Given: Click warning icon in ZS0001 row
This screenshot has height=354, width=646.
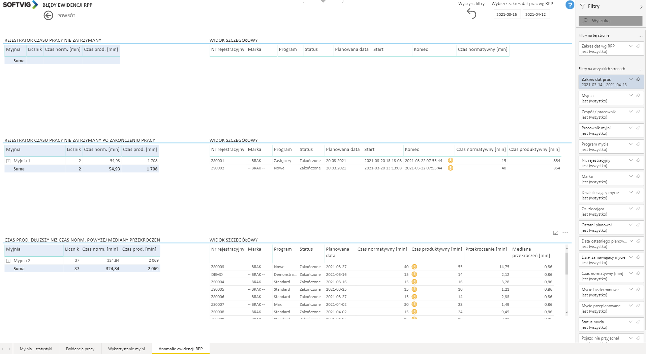Looking at the screenshot, I should [x=451, y=161].
